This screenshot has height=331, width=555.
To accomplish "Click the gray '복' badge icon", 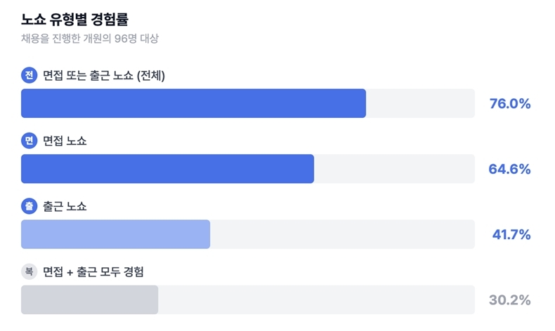I will click(29, 271).
